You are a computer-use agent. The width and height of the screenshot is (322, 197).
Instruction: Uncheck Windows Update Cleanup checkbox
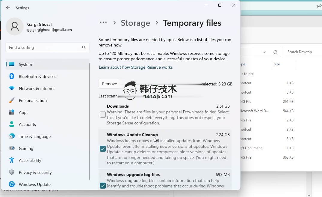point(103,149)
